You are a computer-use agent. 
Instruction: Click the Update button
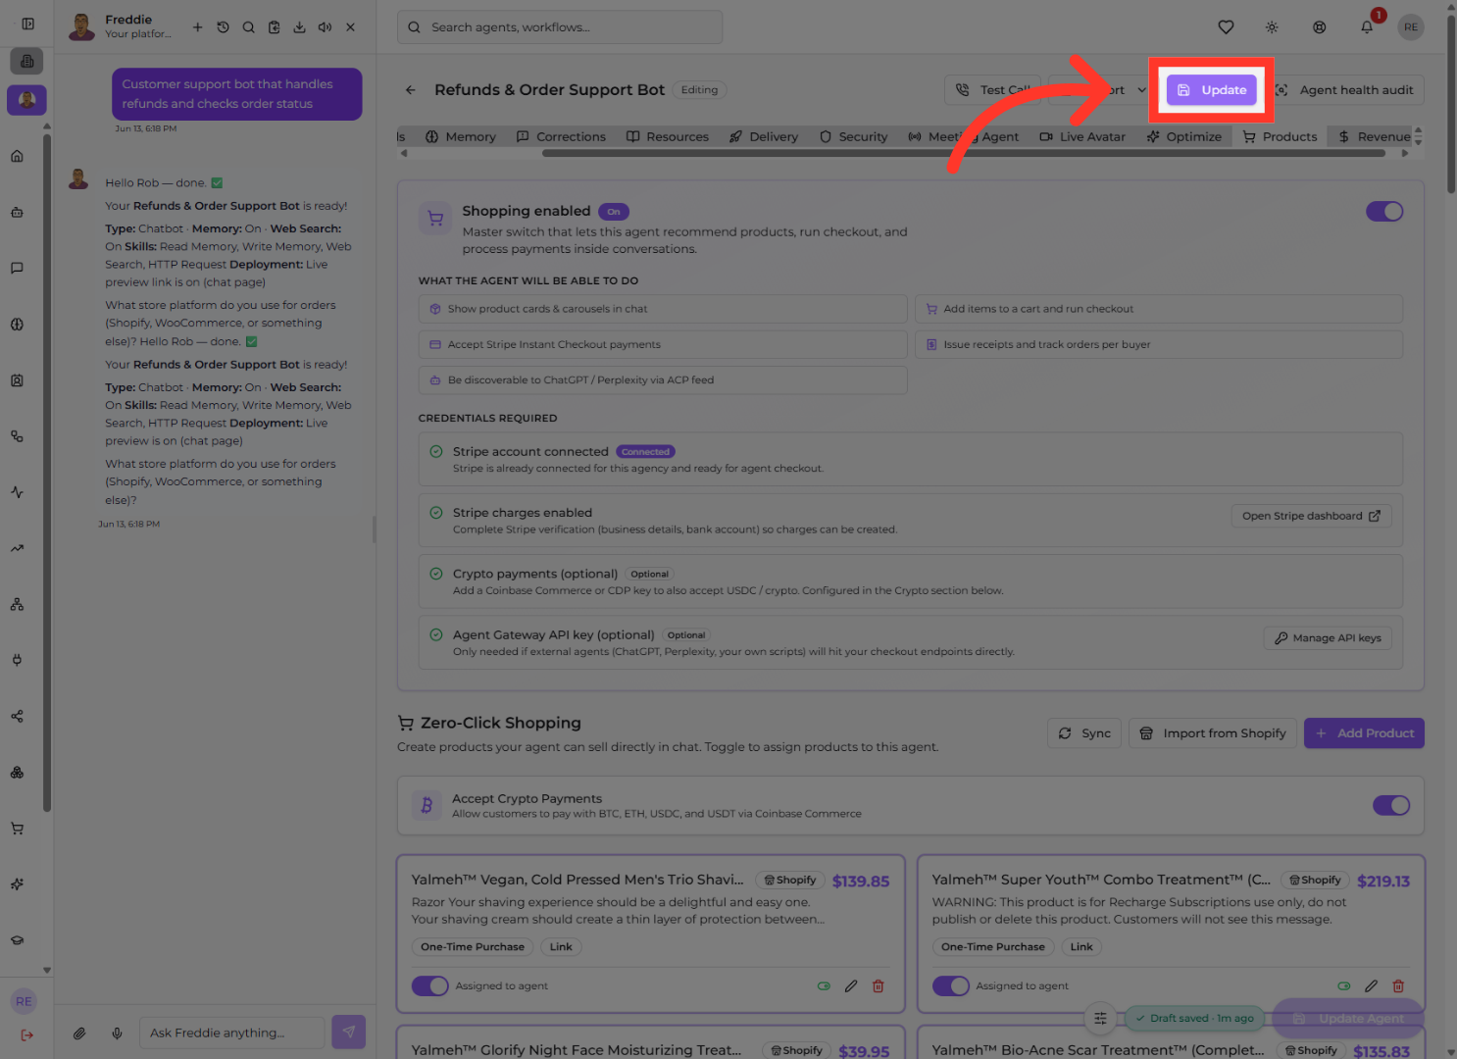point(1211,90)
